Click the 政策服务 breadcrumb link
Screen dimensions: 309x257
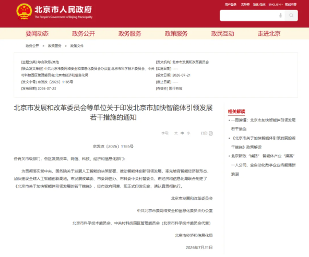(55, 46)
